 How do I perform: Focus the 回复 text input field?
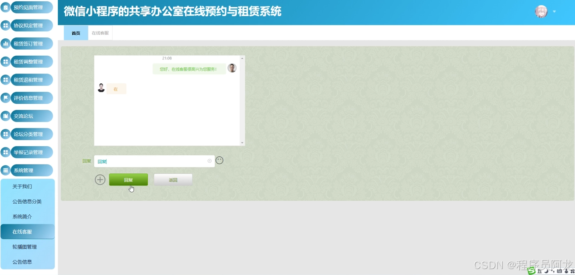[x=154, y=161]
